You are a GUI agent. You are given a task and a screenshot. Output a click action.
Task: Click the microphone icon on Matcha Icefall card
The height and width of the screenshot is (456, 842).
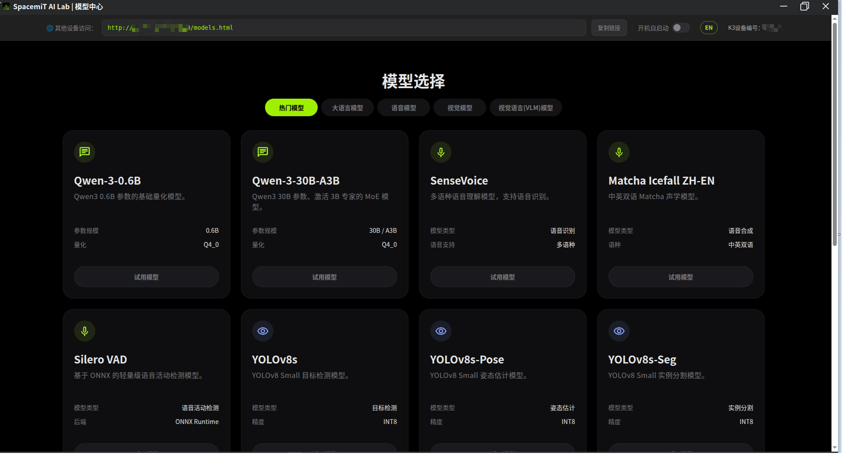click(619, 152)
